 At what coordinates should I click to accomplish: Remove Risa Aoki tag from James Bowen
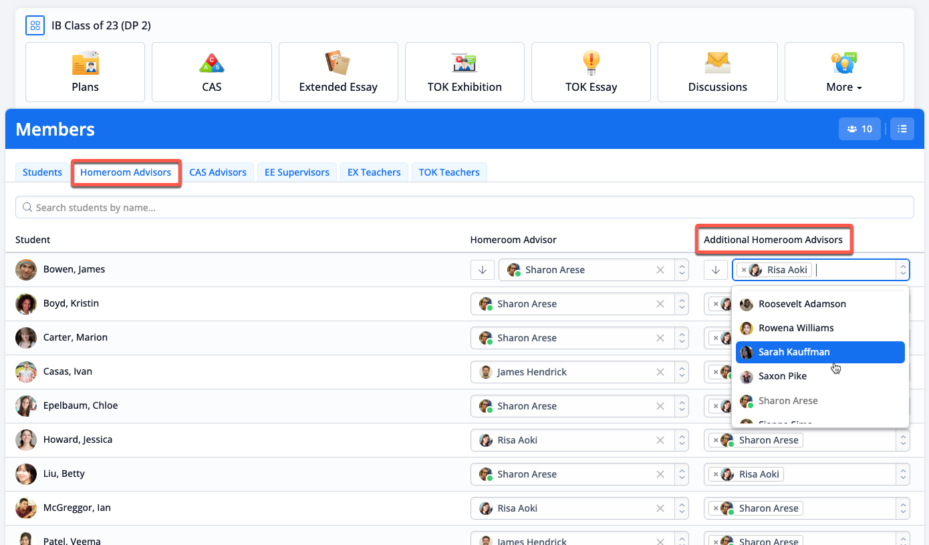click(744, 270)
